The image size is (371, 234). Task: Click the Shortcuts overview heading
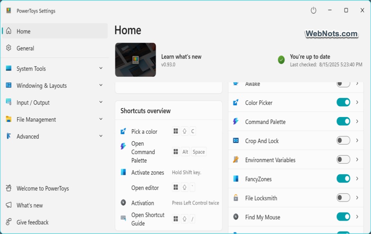click(146, 111)
